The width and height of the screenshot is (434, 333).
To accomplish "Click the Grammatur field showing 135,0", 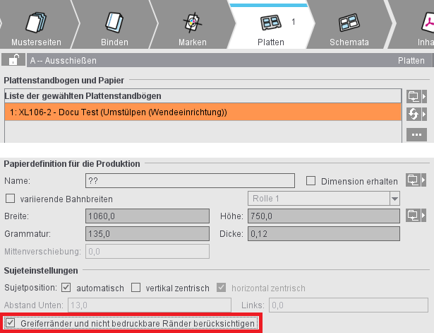I will 147,234.
